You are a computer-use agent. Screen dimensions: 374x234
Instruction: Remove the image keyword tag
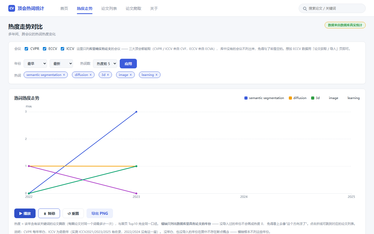[131, 75]
